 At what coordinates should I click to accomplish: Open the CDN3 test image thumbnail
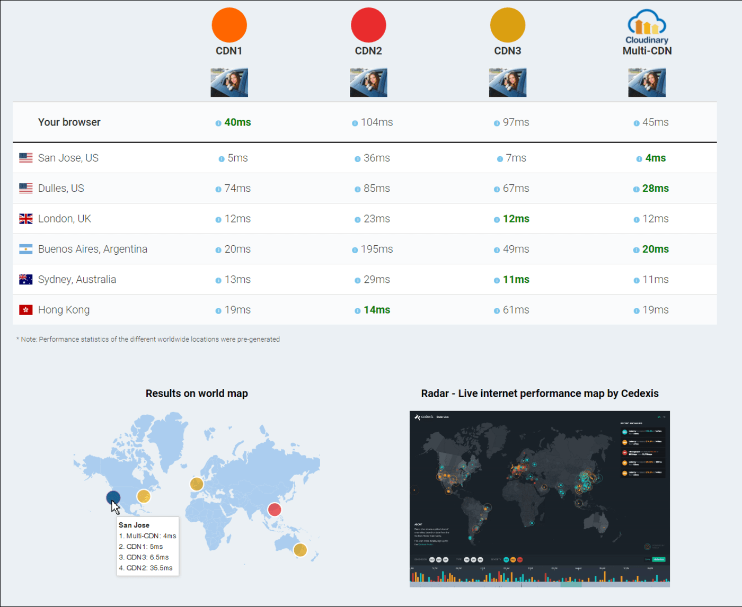508,82
